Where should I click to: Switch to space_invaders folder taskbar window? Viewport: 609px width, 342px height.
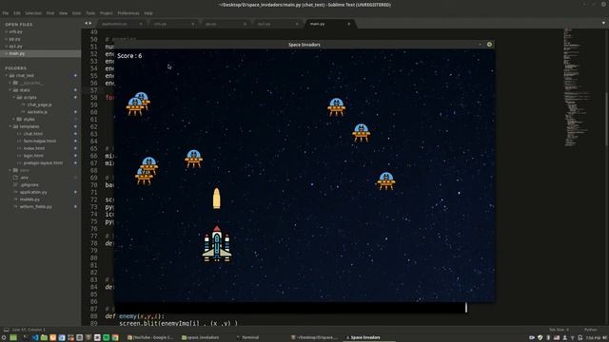click(x=201, y=338)
